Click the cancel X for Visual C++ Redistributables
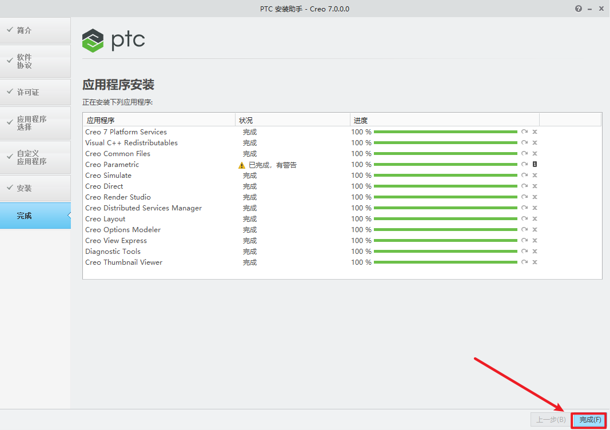This screenshot has width=610, height=430. (x=535, y=143)
